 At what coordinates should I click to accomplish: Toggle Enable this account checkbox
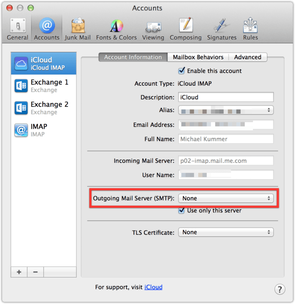coord(182,71)
